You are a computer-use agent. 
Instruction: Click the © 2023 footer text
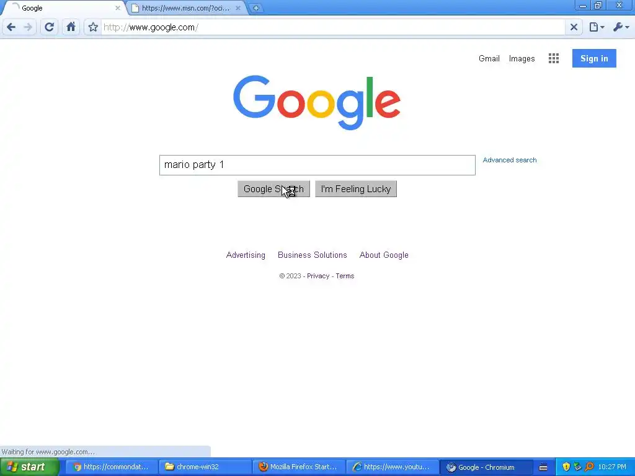290,276
